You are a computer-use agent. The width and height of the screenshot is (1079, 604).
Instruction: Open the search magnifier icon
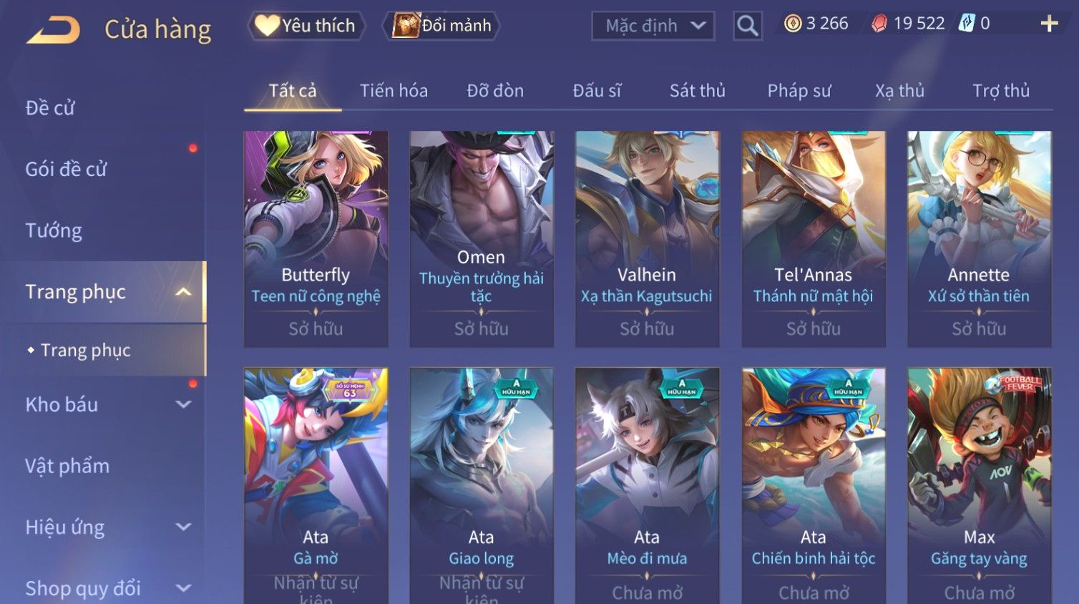click(747, 26)
